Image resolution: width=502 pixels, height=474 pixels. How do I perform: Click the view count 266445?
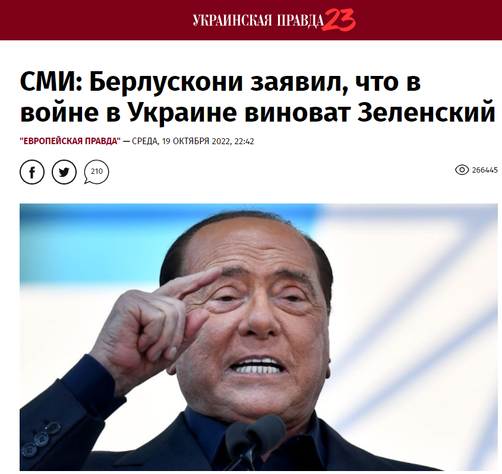pos(485,170)
